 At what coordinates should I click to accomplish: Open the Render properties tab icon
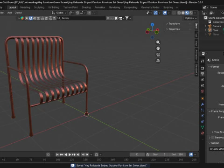point(203,68)
